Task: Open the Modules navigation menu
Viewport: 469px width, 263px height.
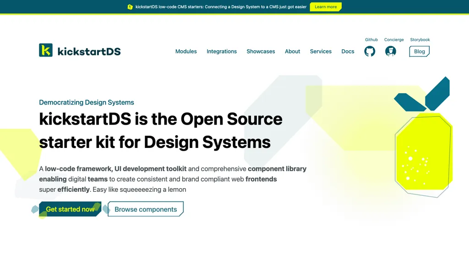Action: coord(186,51)
